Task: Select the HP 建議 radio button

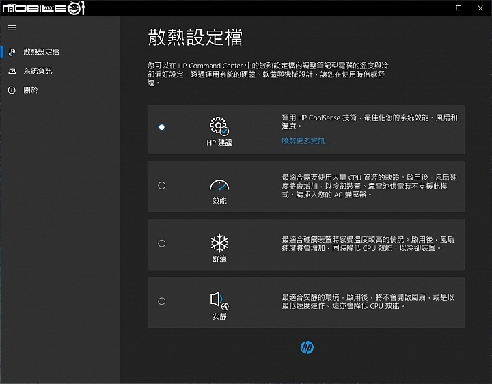Action: [161, 127]
